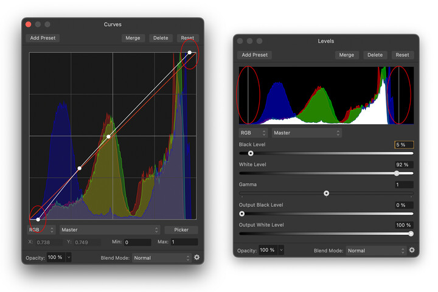Viewport: 438px width, 292px height.
Task: Click the Black Level slider handle
Action: tap(251, 153)
